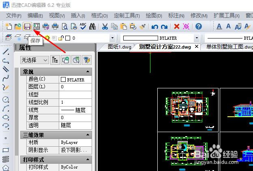
Task: Toggle the layer sun on/off icon
Action: 47,38
